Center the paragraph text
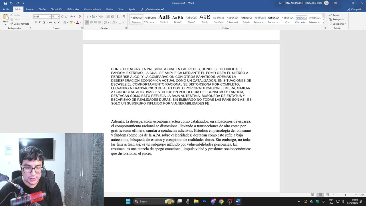Image resolution: width=366 pixels, height=206 pixels. click(91, 22)
